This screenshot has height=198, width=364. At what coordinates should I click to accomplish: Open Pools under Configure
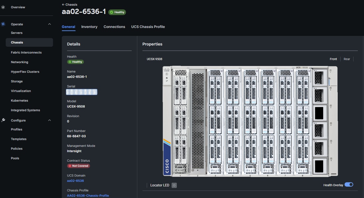[15, 159]
